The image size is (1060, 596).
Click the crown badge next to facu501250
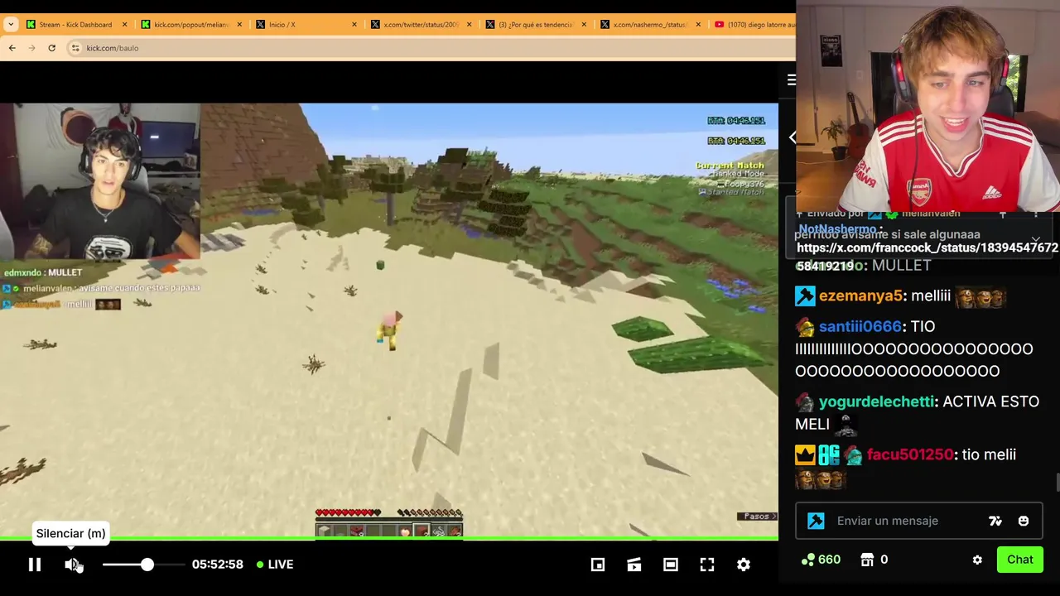point(805,454)
